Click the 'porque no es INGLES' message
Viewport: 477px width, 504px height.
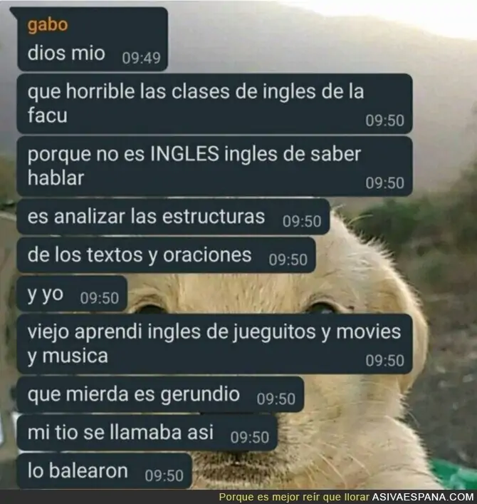[214, 166]
